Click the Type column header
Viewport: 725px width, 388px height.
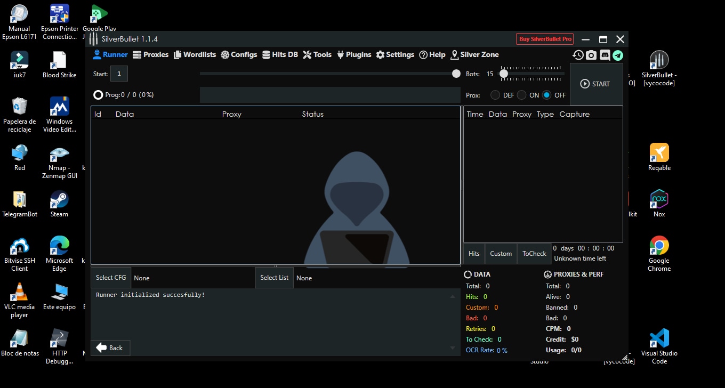pos(545,114)
